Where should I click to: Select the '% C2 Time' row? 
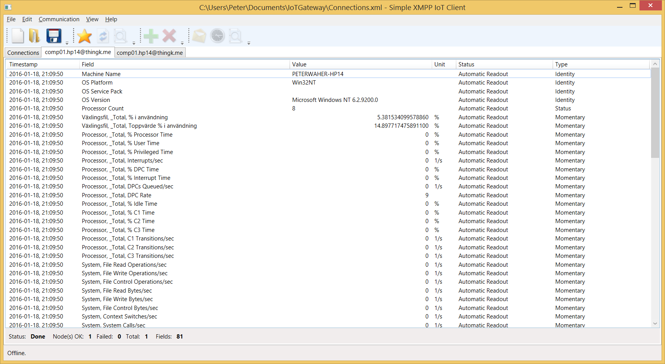pyautogui.click(x=328, y=221)
